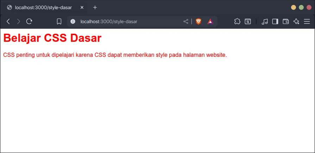This screenshot has height=153, width=315.
Task: Go back to the previous page
Action: pos(8,21)
